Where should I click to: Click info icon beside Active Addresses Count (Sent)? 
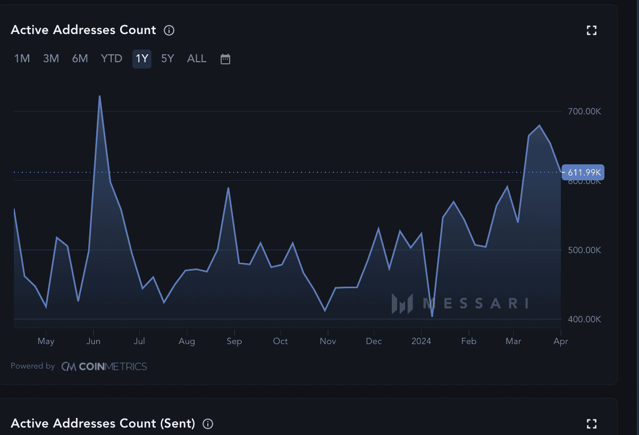coord(208,424)
